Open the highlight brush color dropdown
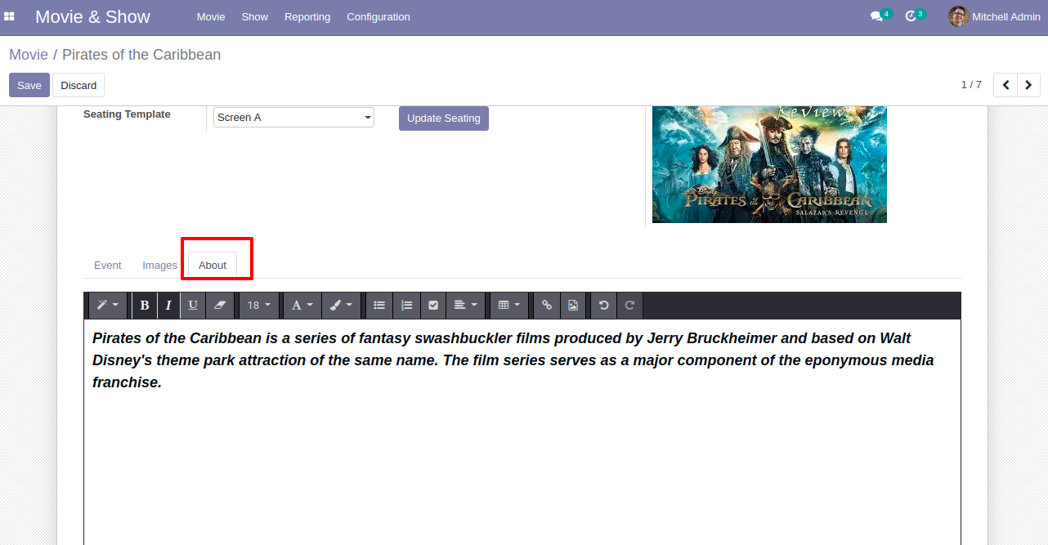 coord(341,305)
